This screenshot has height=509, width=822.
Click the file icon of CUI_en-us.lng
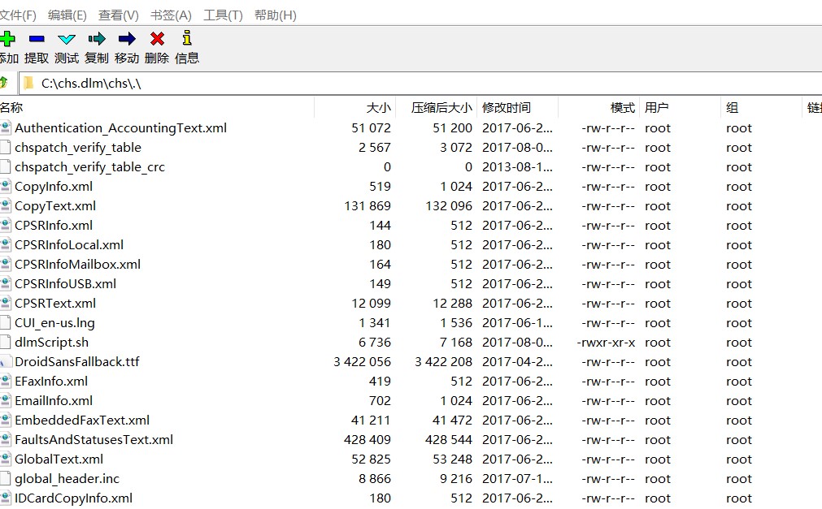[5, 322]
